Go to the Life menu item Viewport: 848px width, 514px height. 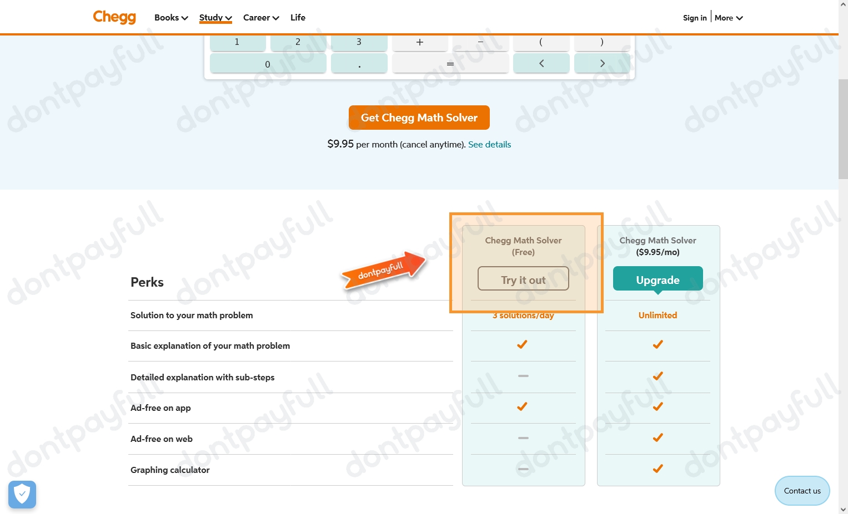click(298, 18)
